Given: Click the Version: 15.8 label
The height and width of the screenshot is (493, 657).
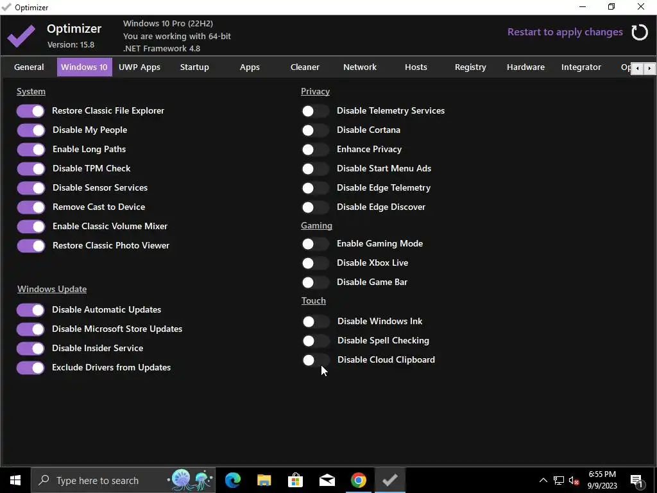Looking at the screenshot, I should click(71, 44).
